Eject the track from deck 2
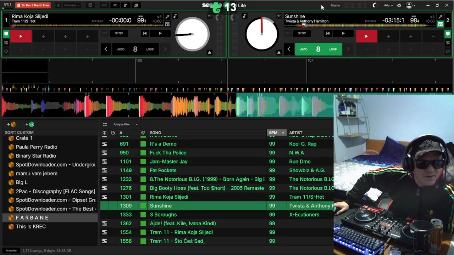454x255 pixels. (x=279, y=52)
